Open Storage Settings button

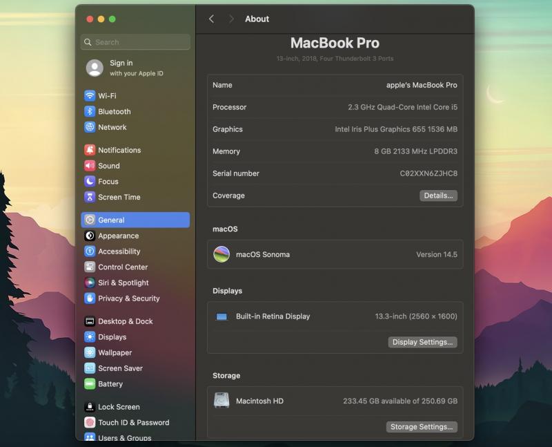(x=422, y=426)
